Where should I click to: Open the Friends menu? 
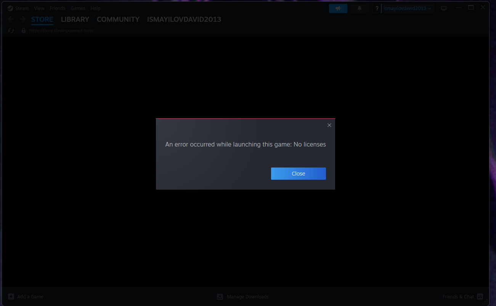coord(57,8)
